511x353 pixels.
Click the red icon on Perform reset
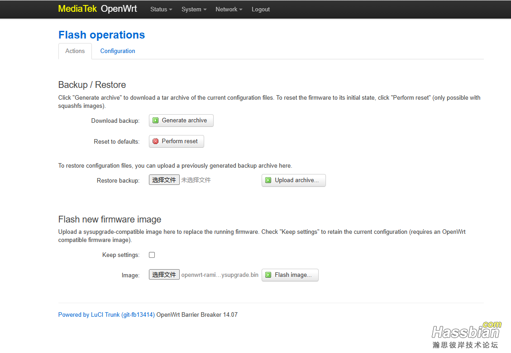(x=155, y=141)
